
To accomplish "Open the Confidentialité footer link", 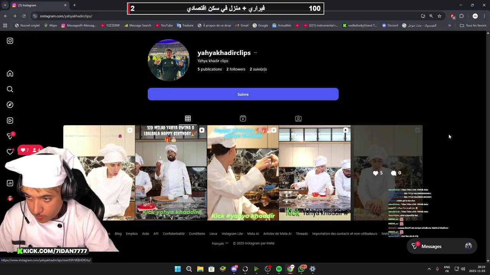I will [x=174, y=234].
